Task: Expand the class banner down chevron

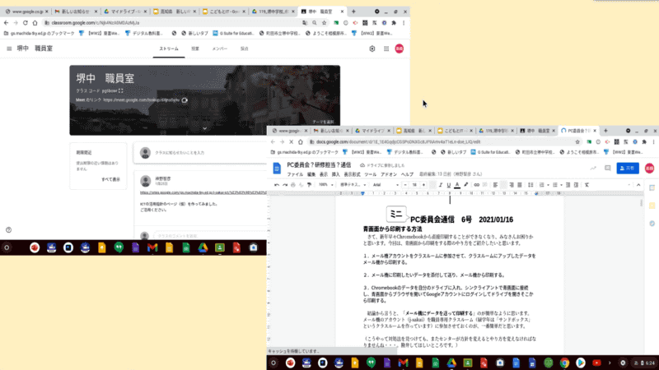Action: [204, 128]
